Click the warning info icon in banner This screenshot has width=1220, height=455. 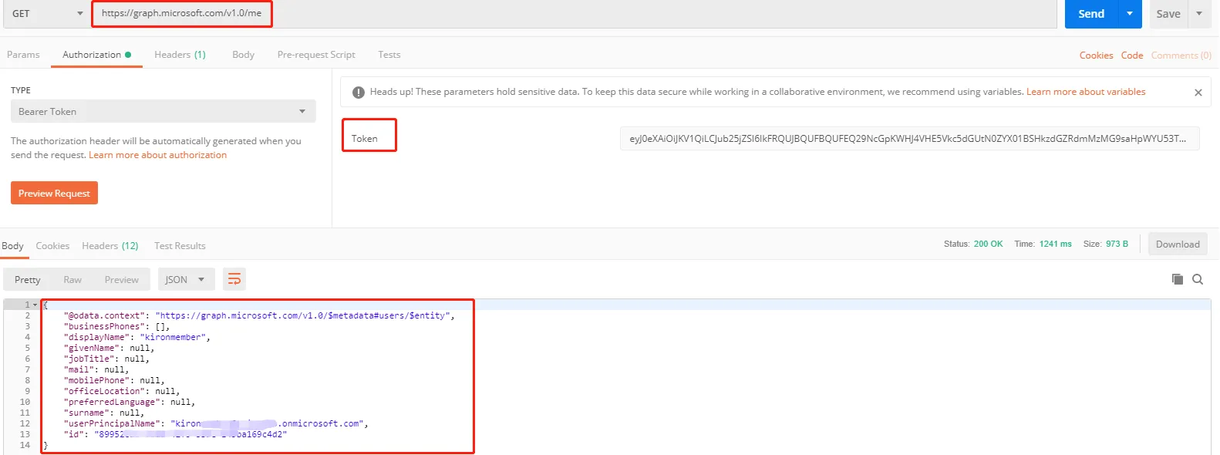(x=359, y=93)
